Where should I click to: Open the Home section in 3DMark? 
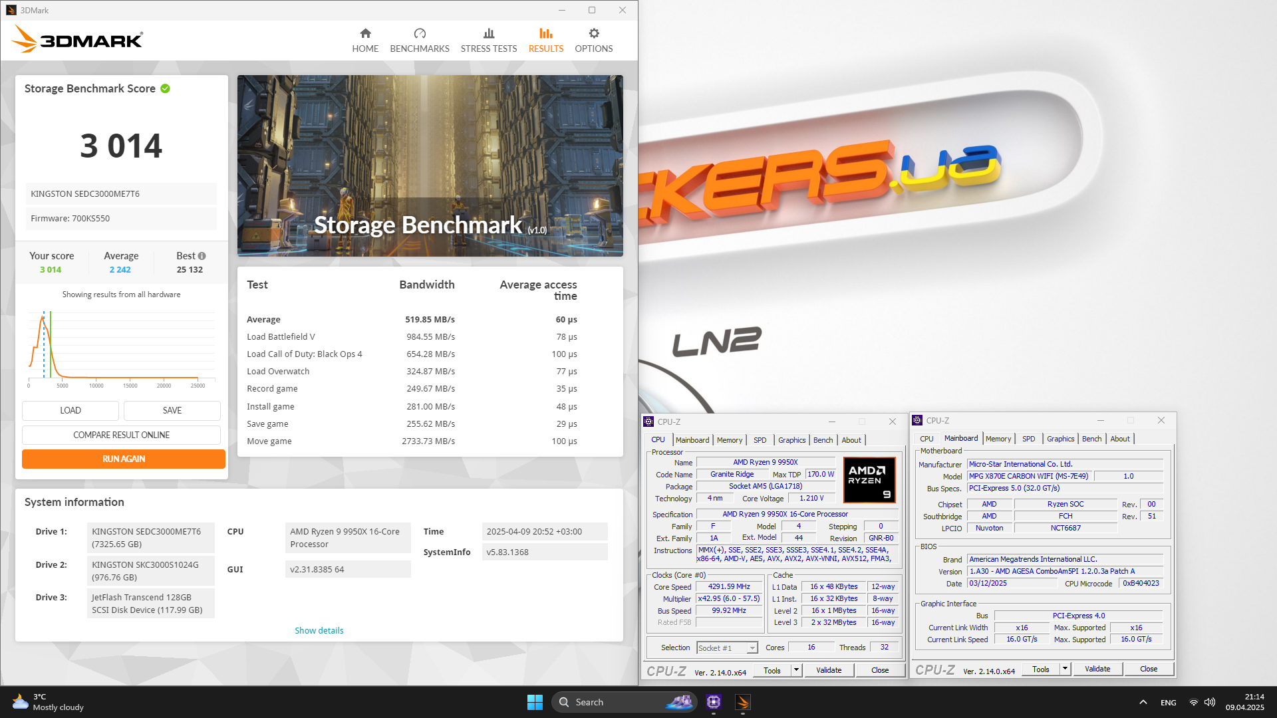(365, 40)
